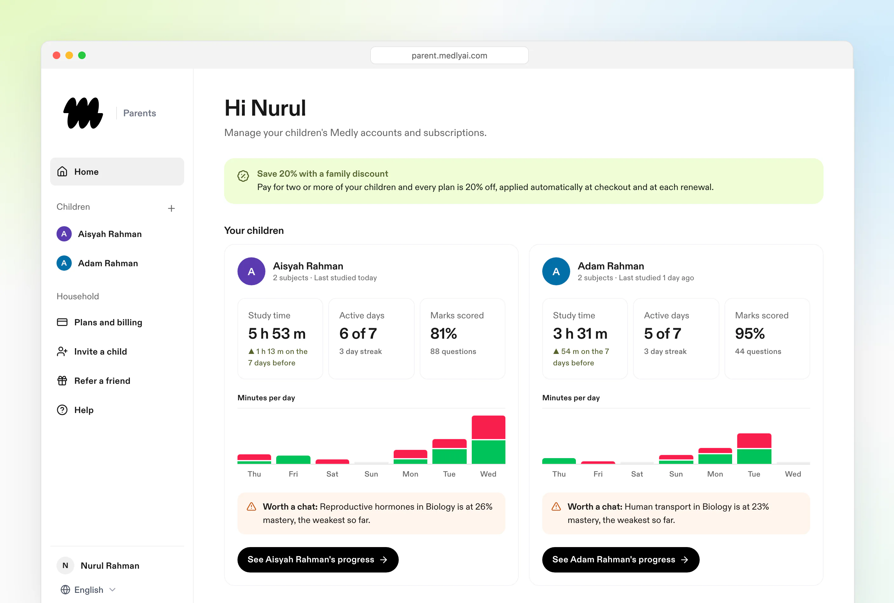
Task: Click Adam's Active days 5 of 7 card
Action: click(x=676, y=338)
